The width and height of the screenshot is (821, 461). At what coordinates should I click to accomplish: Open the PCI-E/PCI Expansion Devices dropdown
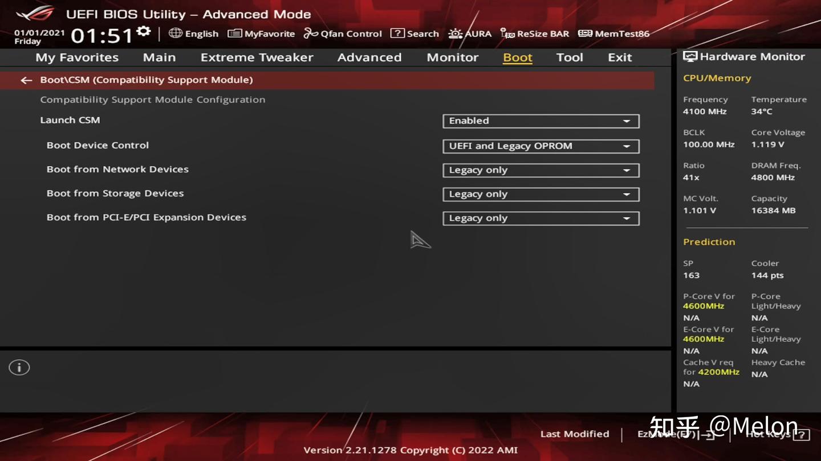540,218
